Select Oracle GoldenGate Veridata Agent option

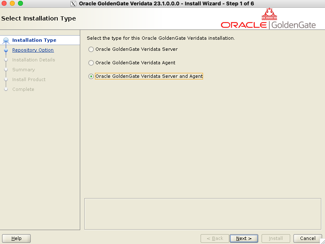pyautogui.click(x=91, y=63)
